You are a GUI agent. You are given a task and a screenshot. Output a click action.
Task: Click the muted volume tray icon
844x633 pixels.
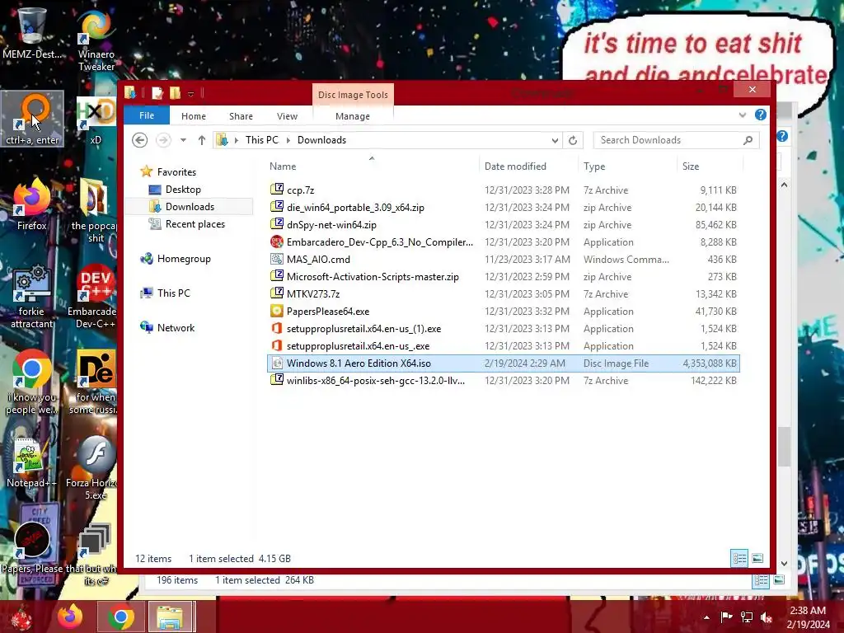point(767,617)
